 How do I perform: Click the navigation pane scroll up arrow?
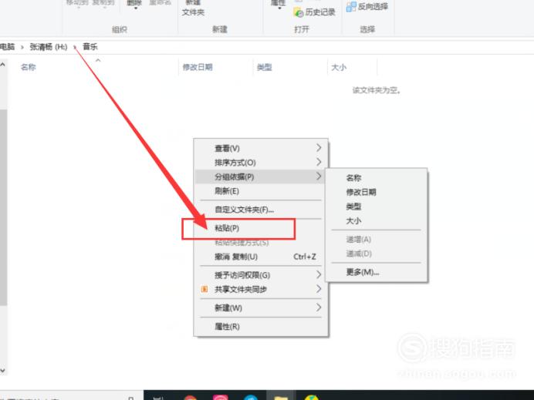3,64
